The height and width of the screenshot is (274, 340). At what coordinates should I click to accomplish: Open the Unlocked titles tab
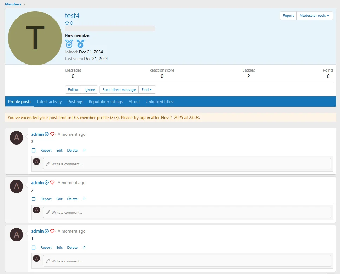coord(159,102)
